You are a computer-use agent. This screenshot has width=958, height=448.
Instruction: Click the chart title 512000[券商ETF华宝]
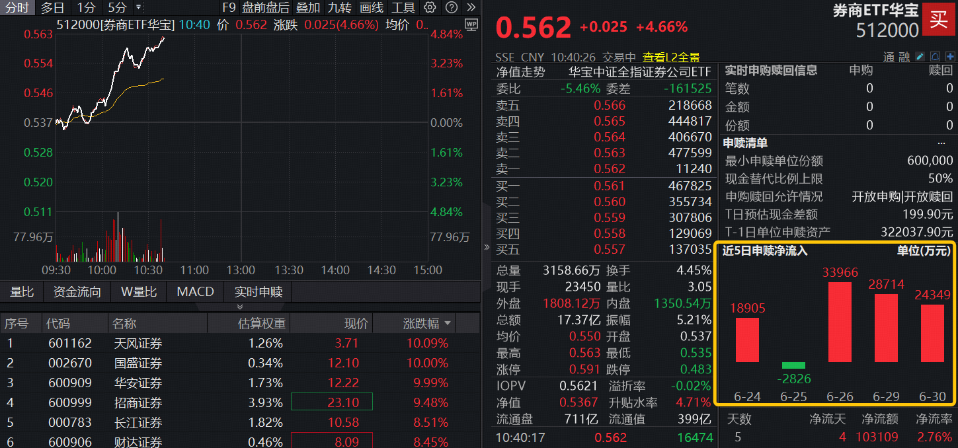[x=116, y=24]
